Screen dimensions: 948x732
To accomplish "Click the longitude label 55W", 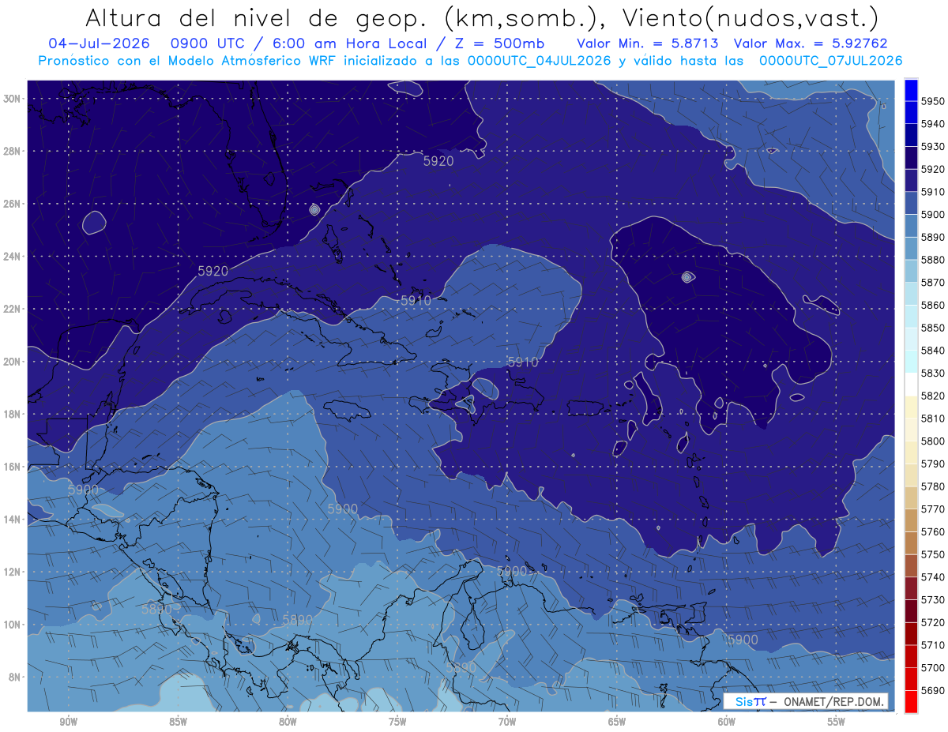I will point(837,722).
